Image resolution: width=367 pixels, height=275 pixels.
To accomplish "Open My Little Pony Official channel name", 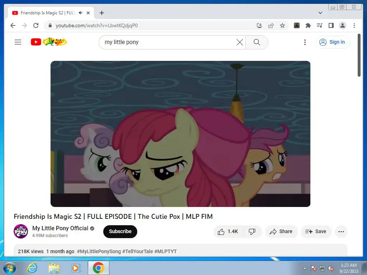I will 60,228.
